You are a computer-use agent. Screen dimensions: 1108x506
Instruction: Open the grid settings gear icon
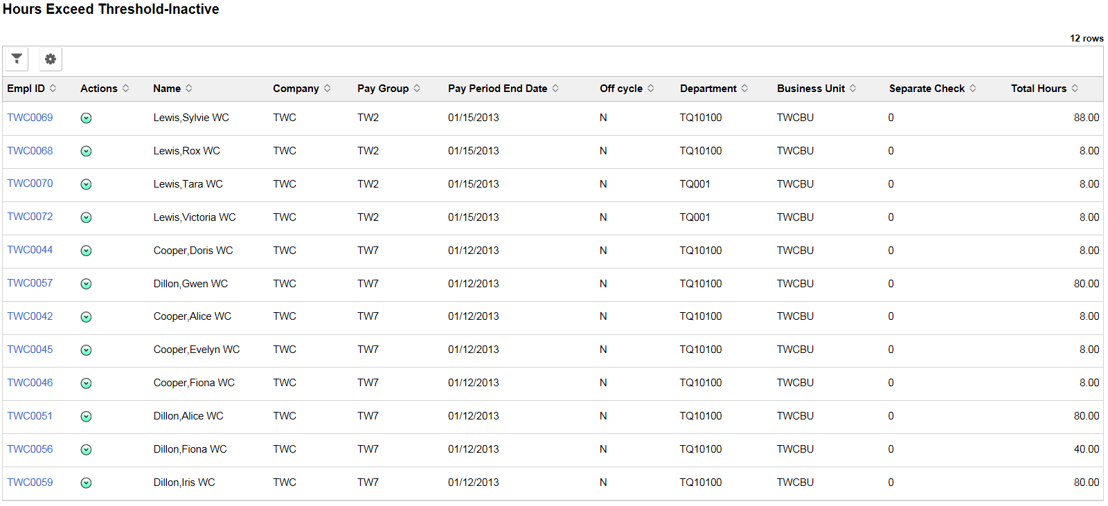tap(51, 59)
